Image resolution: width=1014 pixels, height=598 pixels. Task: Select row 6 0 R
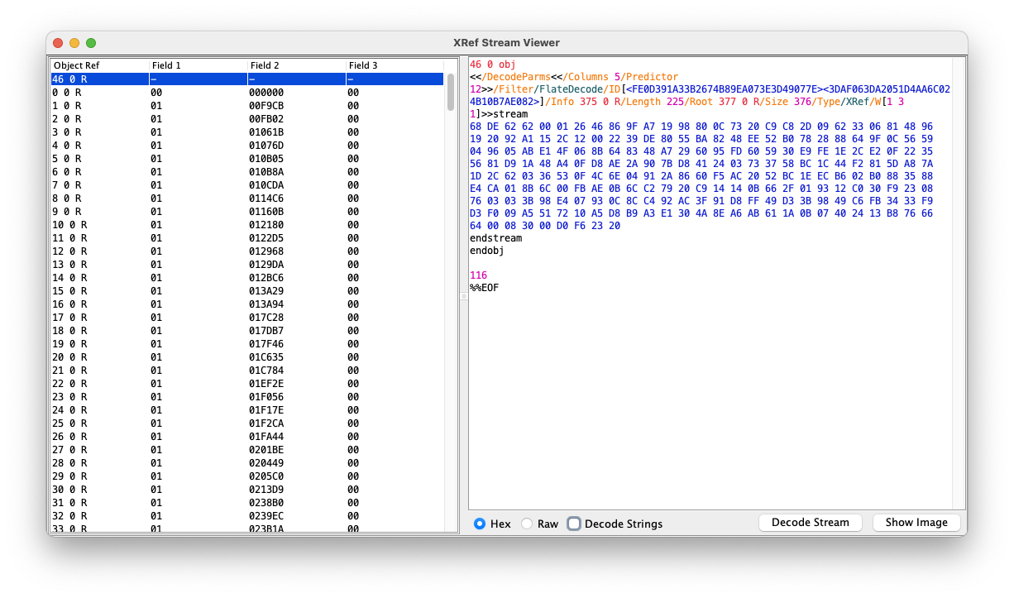tap(247, 172)
